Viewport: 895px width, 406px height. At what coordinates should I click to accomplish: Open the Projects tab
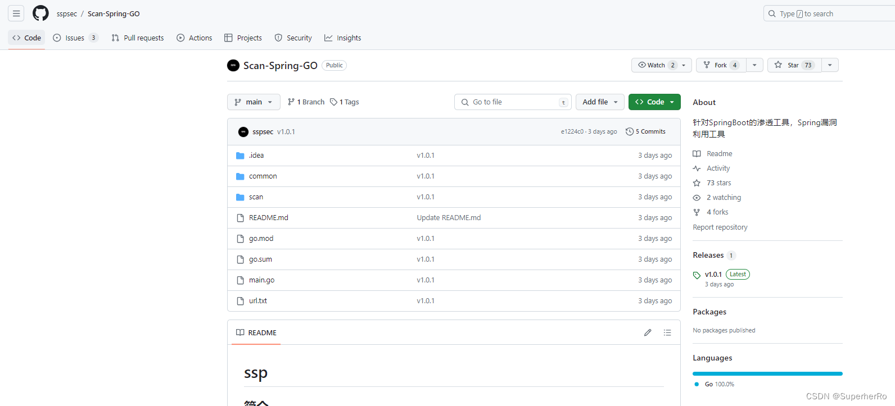[243, 38]
